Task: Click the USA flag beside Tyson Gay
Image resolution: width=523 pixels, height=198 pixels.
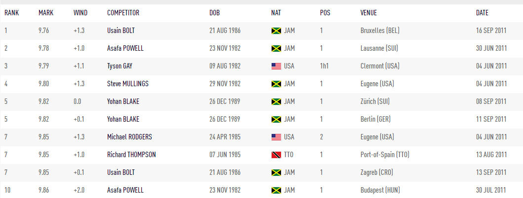Action: 276,66
